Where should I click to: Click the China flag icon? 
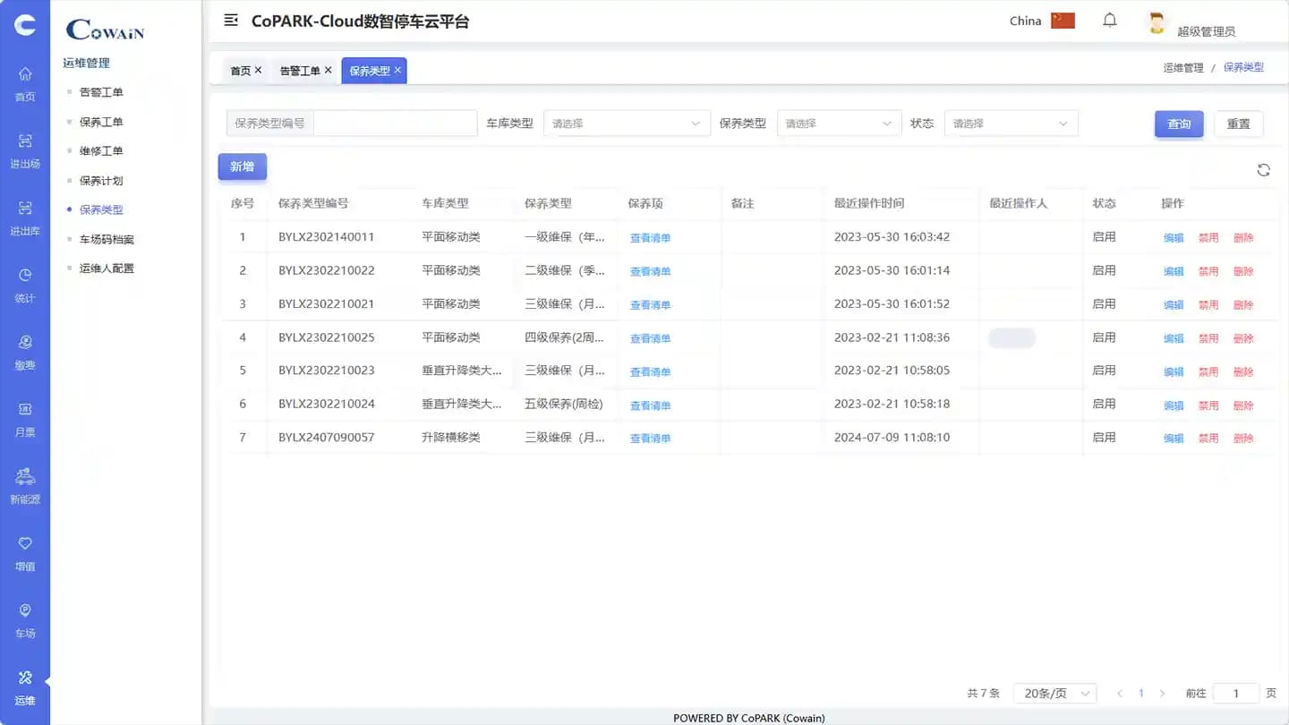pos(1063,21)
